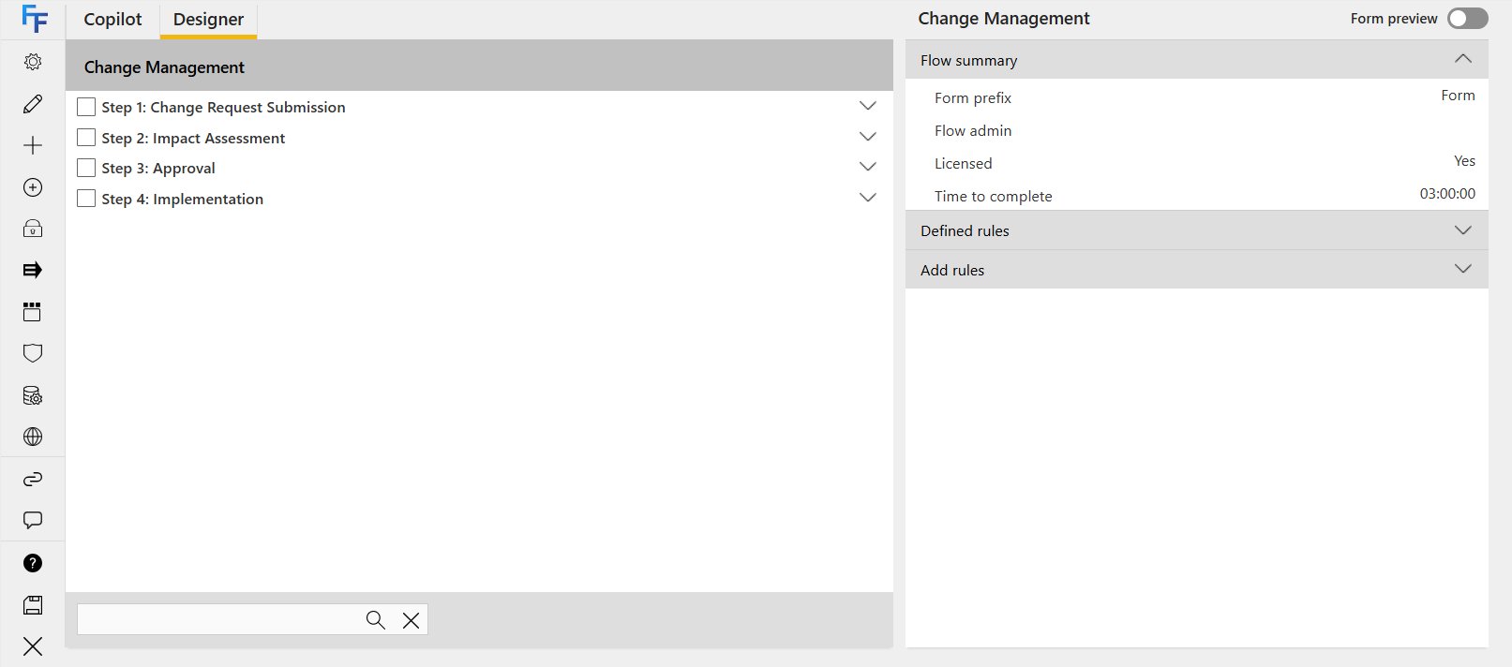Click the magnifier search icon
The image size is (1512, 667).
(376, 619)
